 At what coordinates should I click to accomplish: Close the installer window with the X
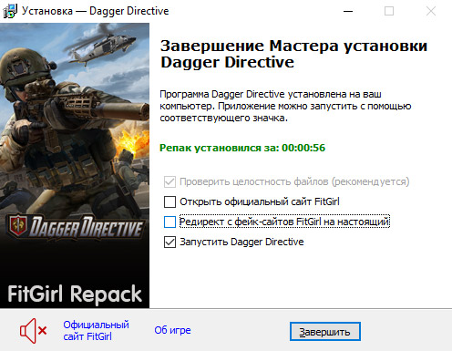tap(431, 11)
